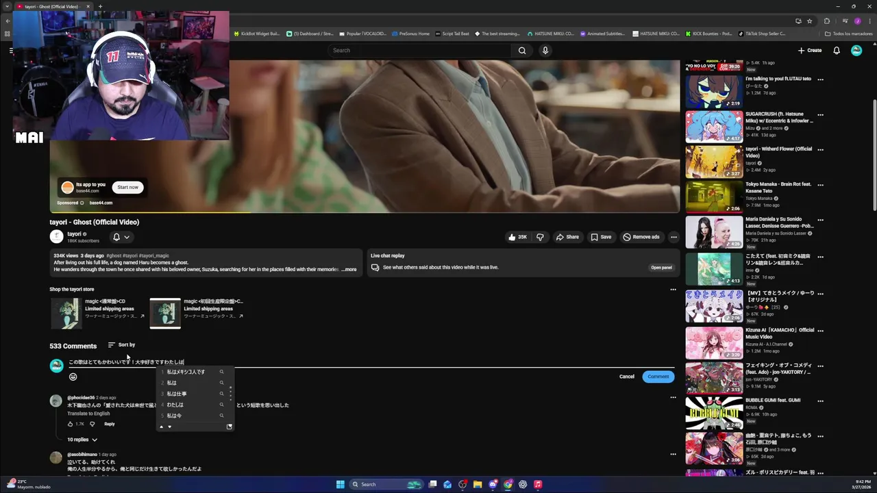Bookmark this page with star icon
The height and width of the screenshot is (493, 877).
point(809,21)
